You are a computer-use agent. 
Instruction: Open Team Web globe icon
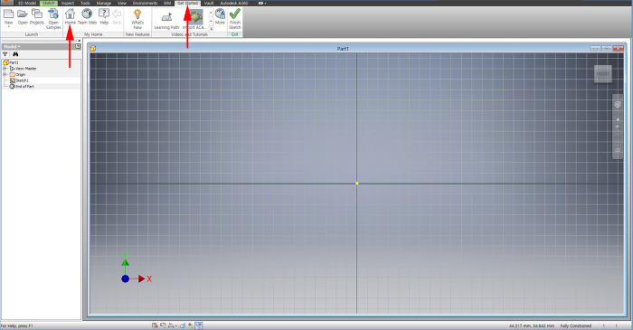point(87,14)
